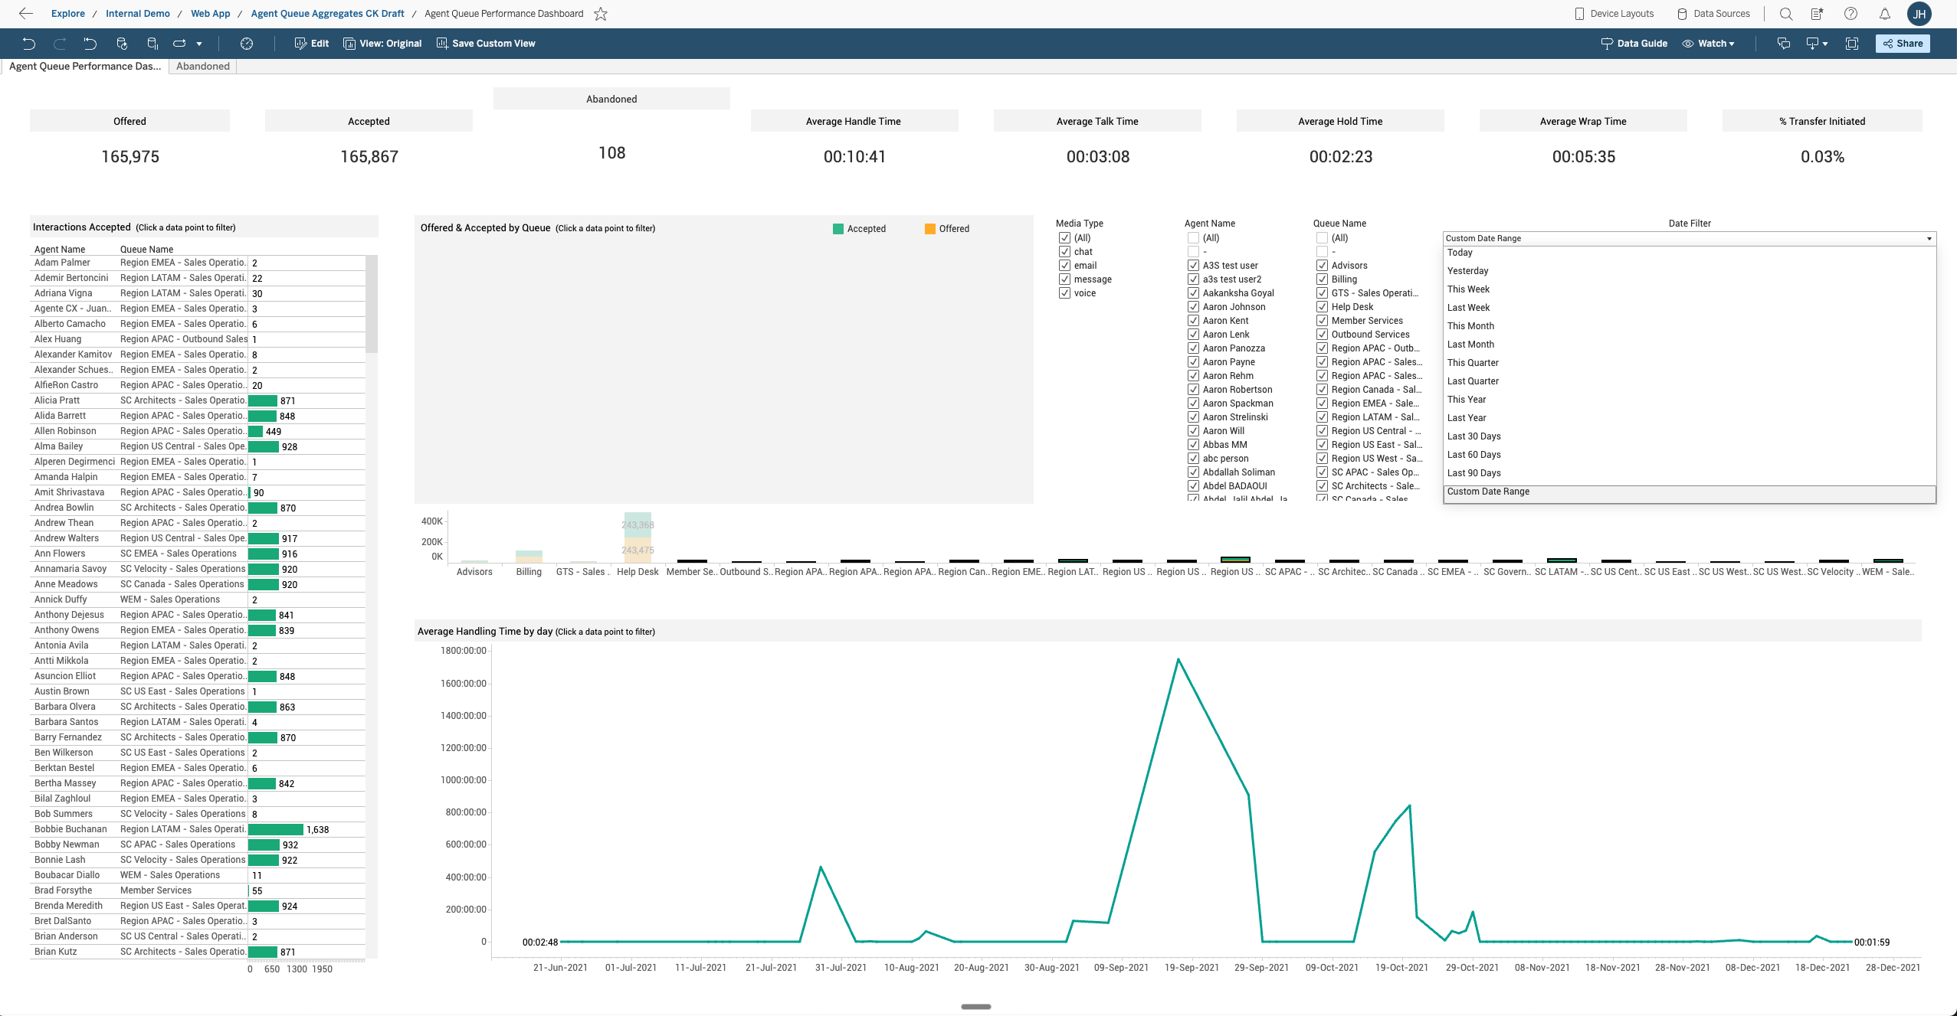Expand the Download dropdown arrow

(1825, 44)
